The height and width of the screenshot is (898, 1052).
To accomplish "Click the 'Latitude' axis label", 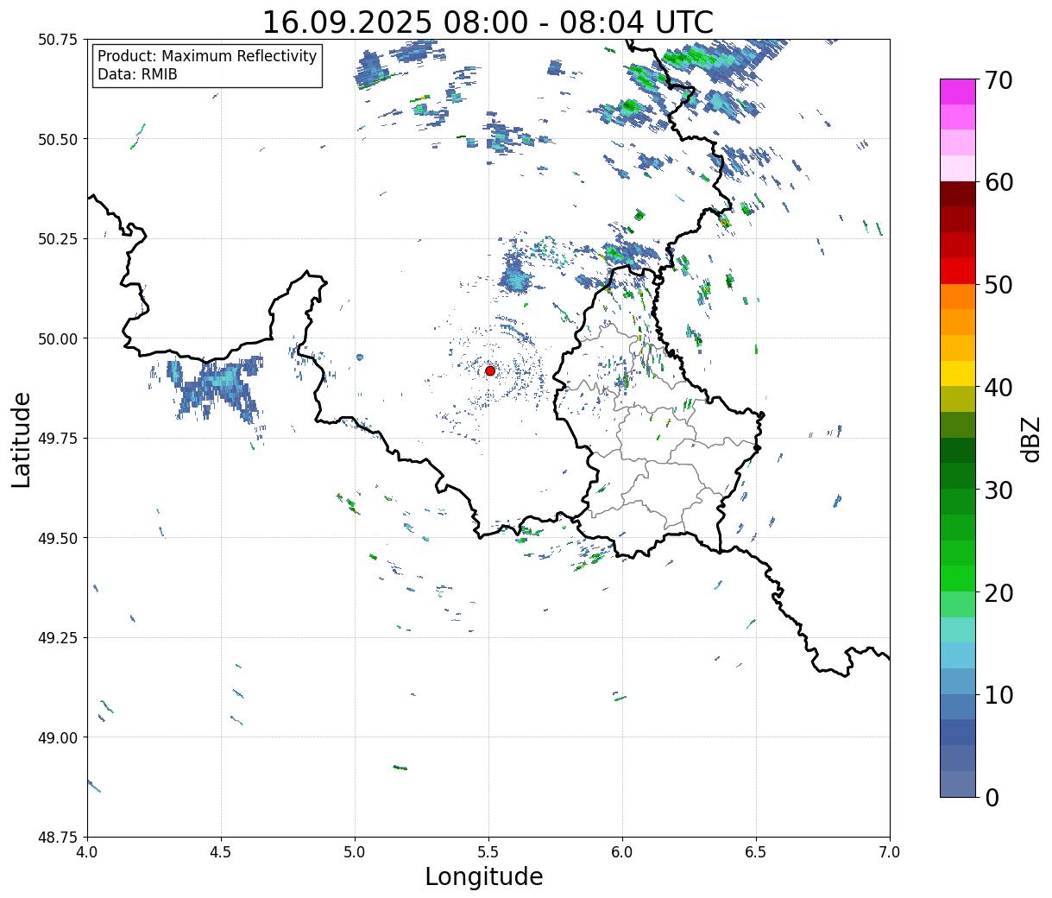I will tap(22, 440).
